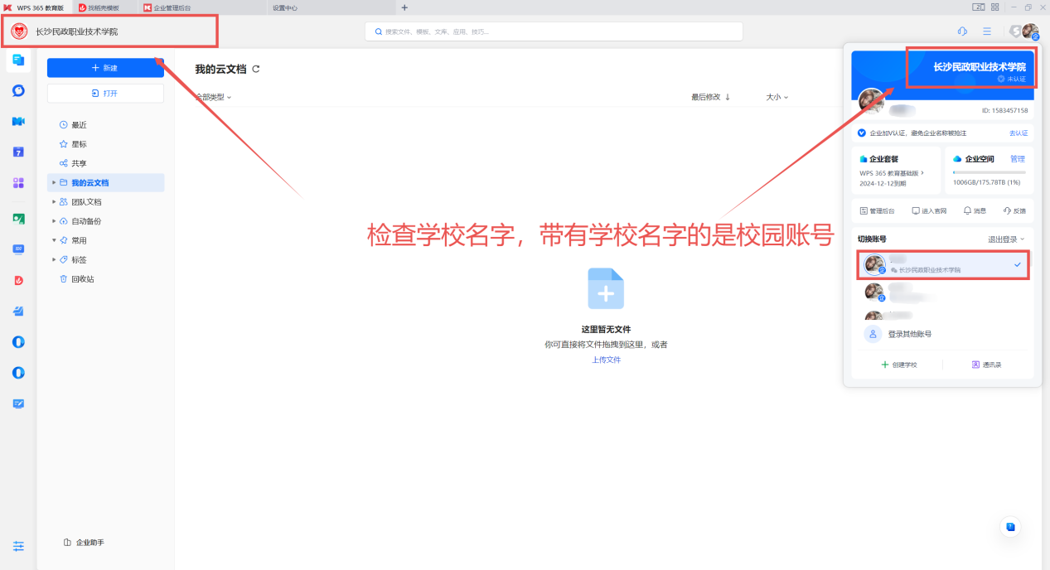Screen dimensions: 1050x570
Task: Click the sidebar settings sliders icon at bottom
Action: click(x=18, y=546)
